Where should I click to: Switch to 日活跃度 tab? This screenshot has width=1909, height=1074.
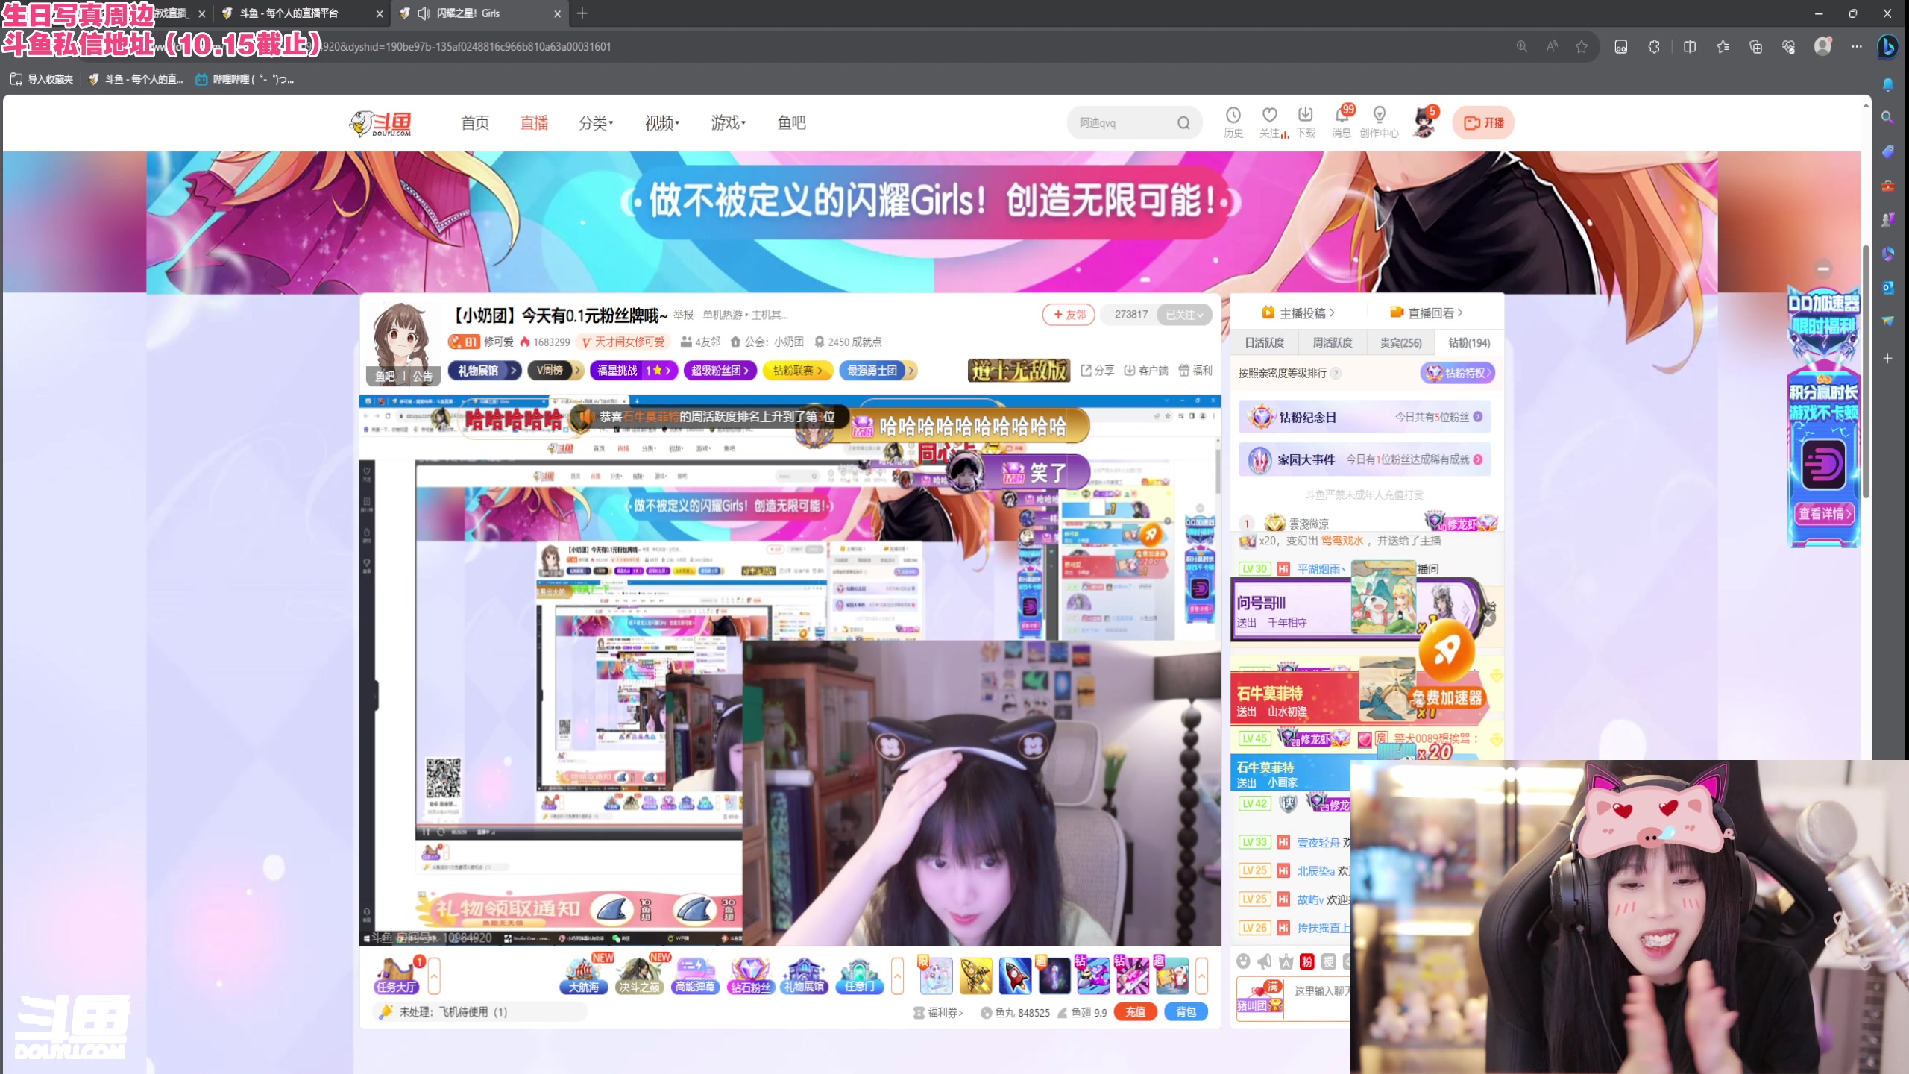(1264, 342)
